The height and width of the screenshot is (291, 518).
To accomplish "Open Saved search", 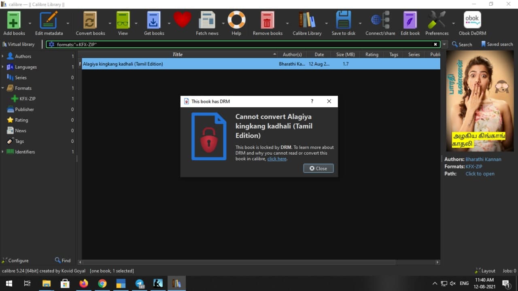I will tap(497, 44).
